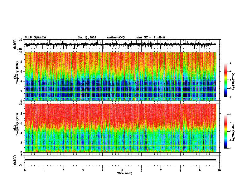Image resolution: width=247 pixels, height=191 pixels.
Task: Click the "6" minute tick label
Action: 142,170
